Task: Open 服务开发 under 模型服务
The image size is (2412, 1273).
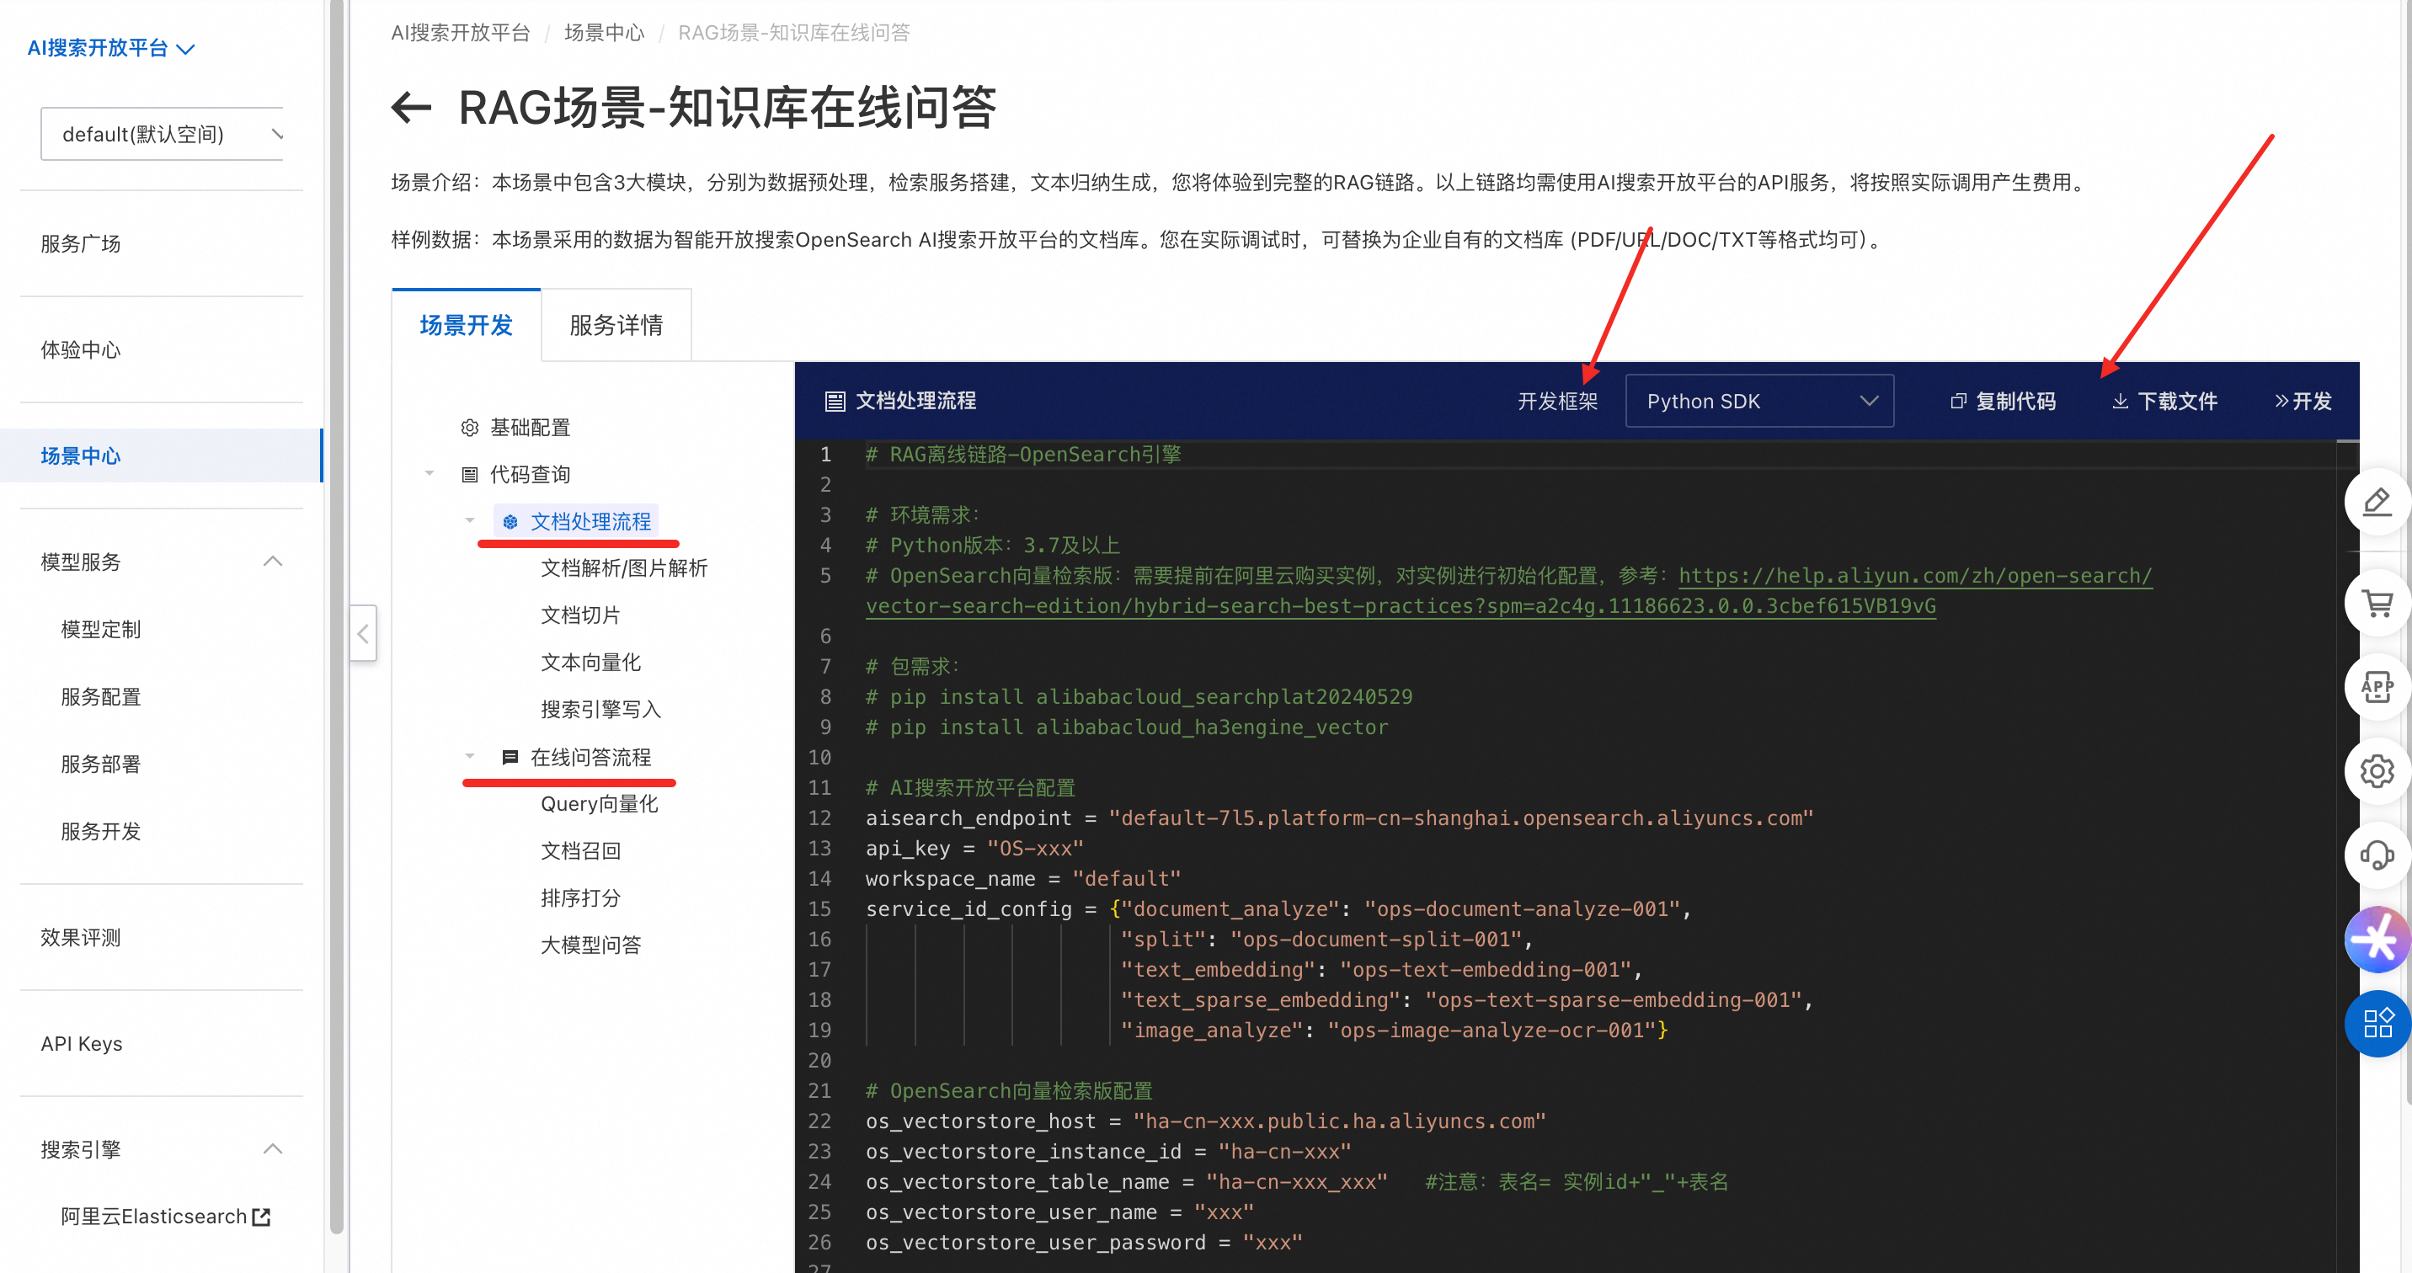Action: coord(101,832)
